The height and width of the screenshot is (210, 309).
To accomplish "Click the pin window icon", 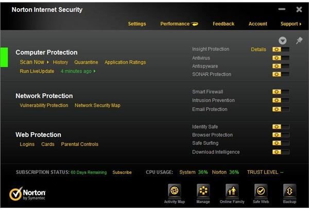I will tap(299, 41).
